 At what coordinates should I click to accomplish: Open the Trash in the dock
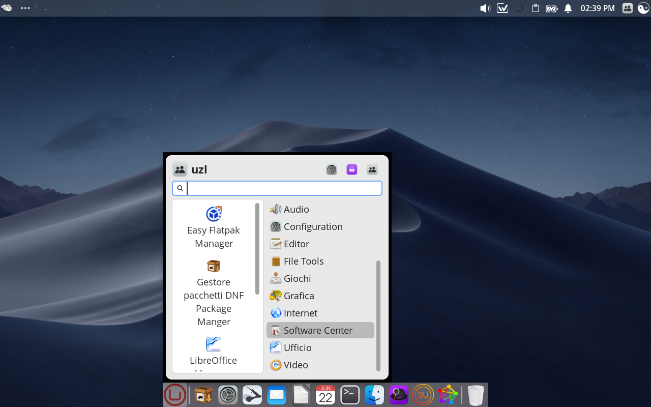click(476, 395)
